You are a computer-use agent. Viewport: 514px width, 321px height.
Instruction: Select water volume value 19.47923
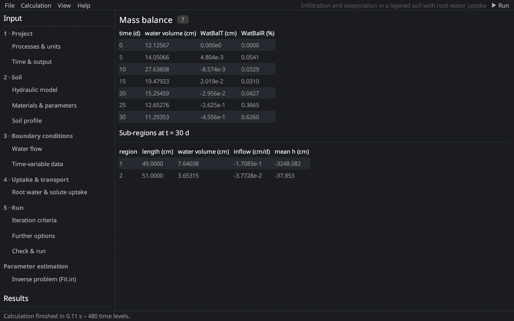coord(157,81)
